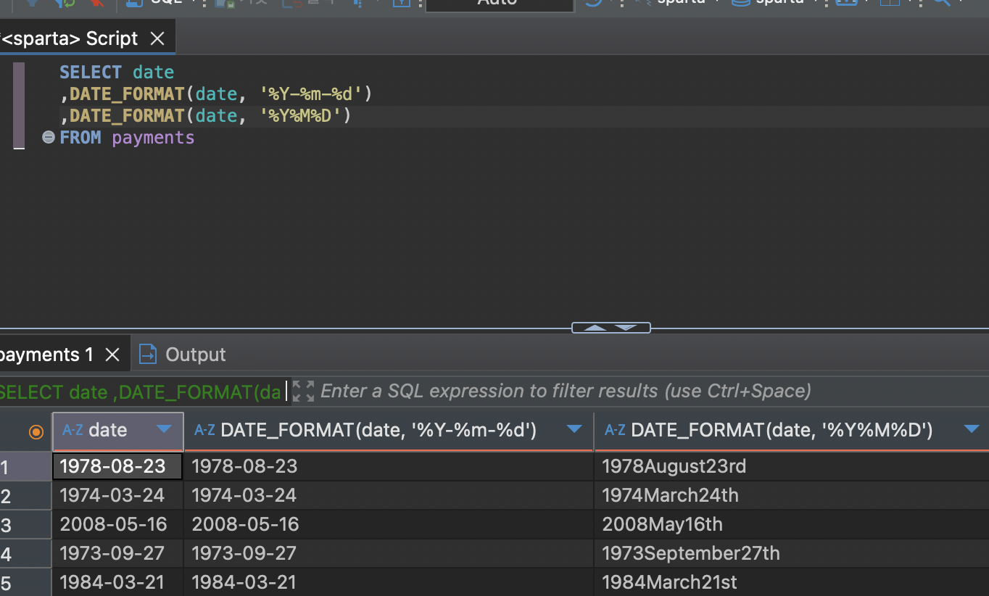Close the payments 1 result tab

click(112, 355)
